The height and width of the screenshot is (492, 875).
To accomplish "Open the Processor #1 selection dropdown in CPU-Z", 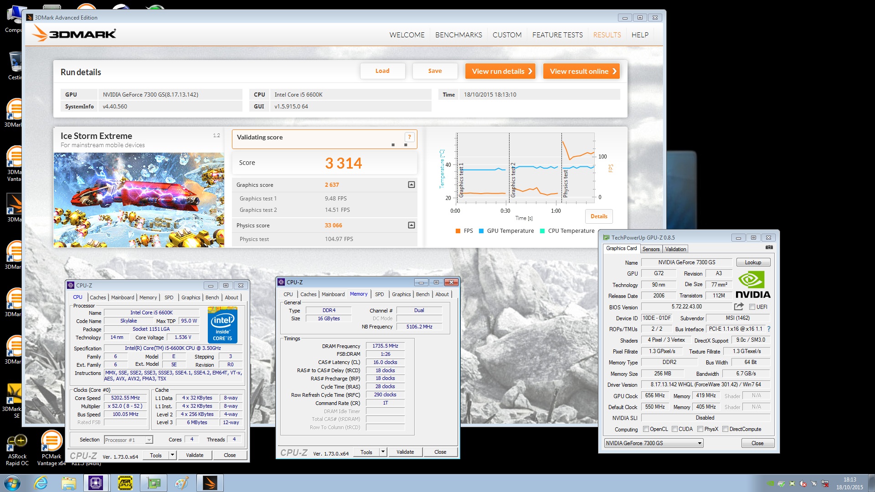I will [129, 440].
